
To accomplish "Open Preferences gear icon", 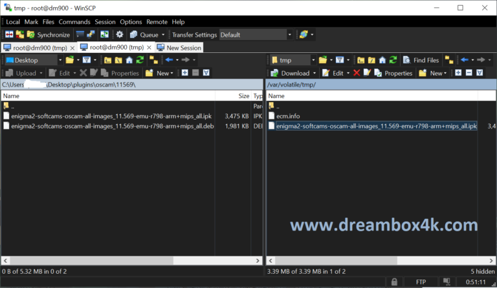I will (120, 34).
